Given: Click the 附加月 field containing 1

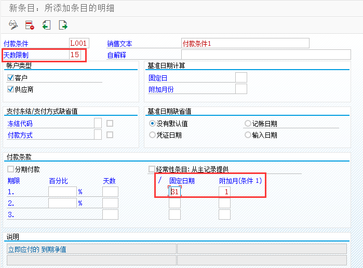Looking at the screenshot, I should [224, 192].
